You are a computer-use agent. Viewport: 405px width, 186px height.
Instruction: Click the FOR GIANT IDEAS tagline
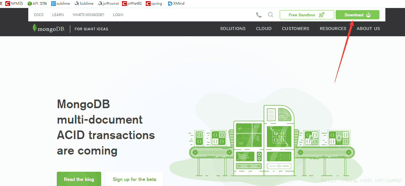point(91,29)
